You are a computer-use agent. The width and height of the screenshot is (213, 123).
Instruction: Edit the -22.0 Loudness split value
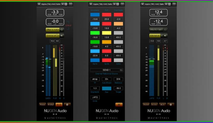click(95, 56)
